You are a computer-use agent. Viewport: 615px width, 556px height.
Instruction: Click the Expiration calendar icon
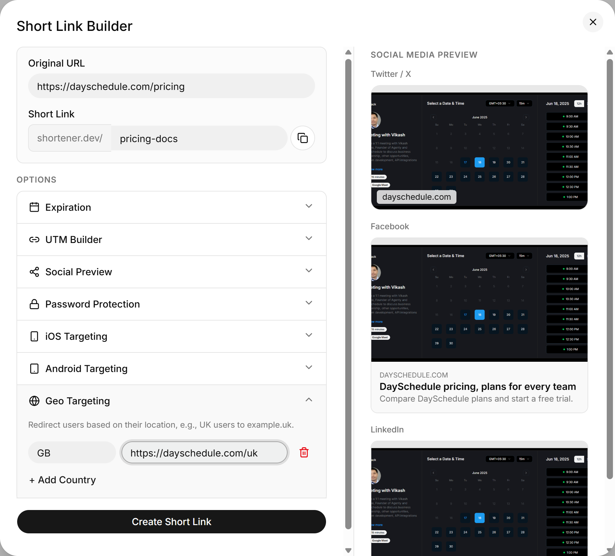point(34,207)
